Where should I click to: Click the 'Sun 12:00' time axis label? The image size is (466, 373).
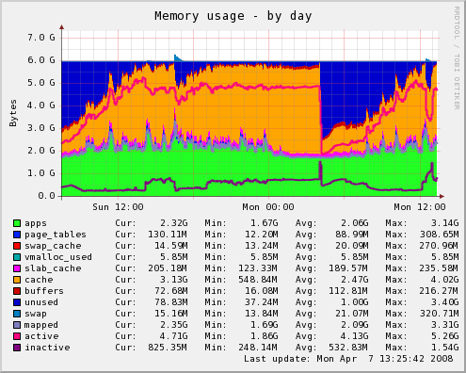point(118,207)
